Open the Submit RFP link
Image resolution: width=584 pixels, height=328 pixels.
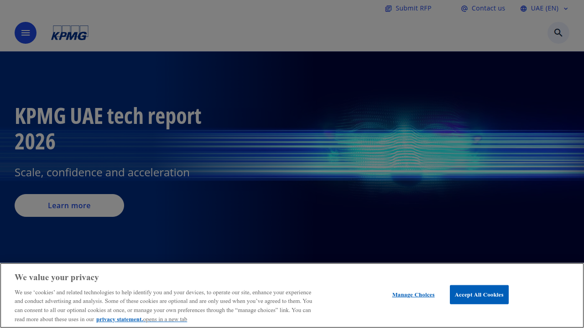(x=408, y=8)
